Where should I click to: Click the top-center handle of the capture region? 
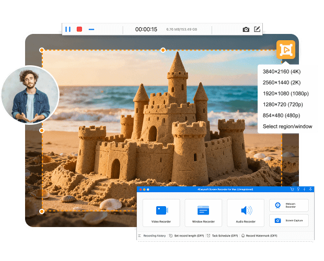163,50
